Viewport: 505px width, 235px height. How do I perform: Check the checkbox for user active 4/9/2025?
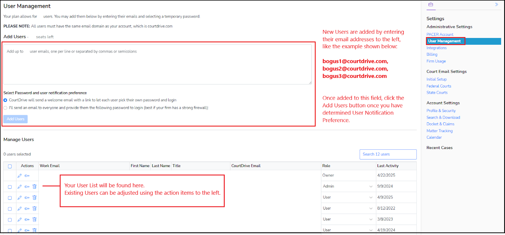click(x=10, y=198)
